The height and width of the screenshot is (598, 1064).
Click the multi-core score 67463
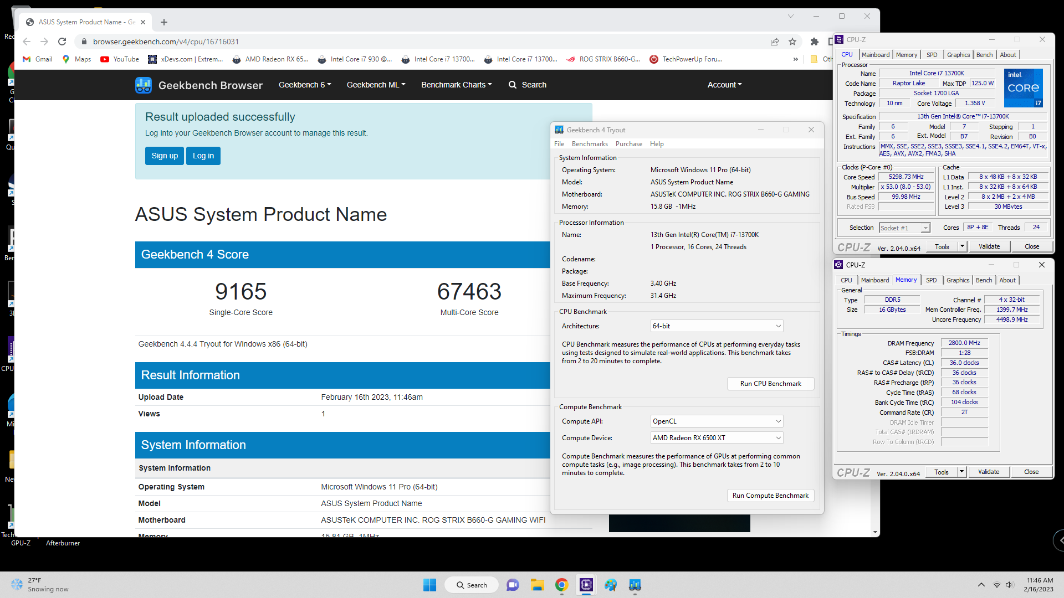[469, 291]
